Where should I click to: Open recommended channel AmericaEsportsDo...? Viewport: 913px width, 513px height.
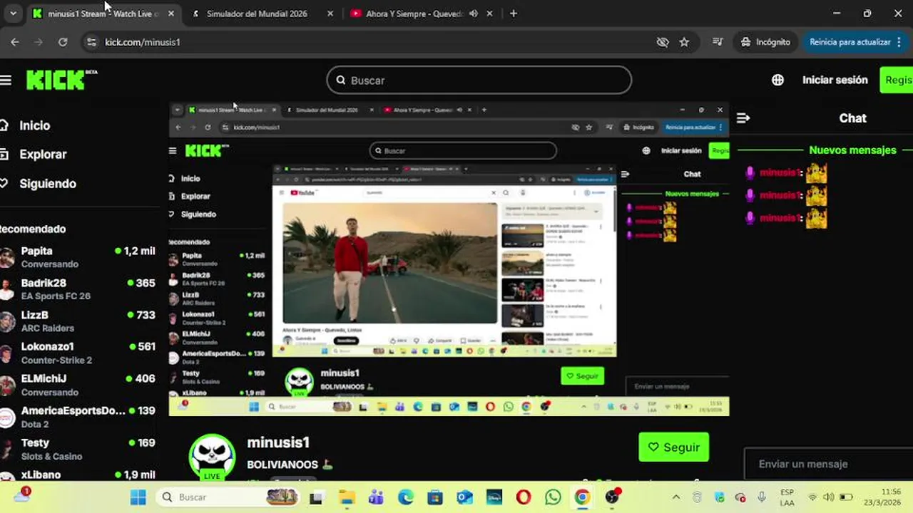[x=78, y=418]
